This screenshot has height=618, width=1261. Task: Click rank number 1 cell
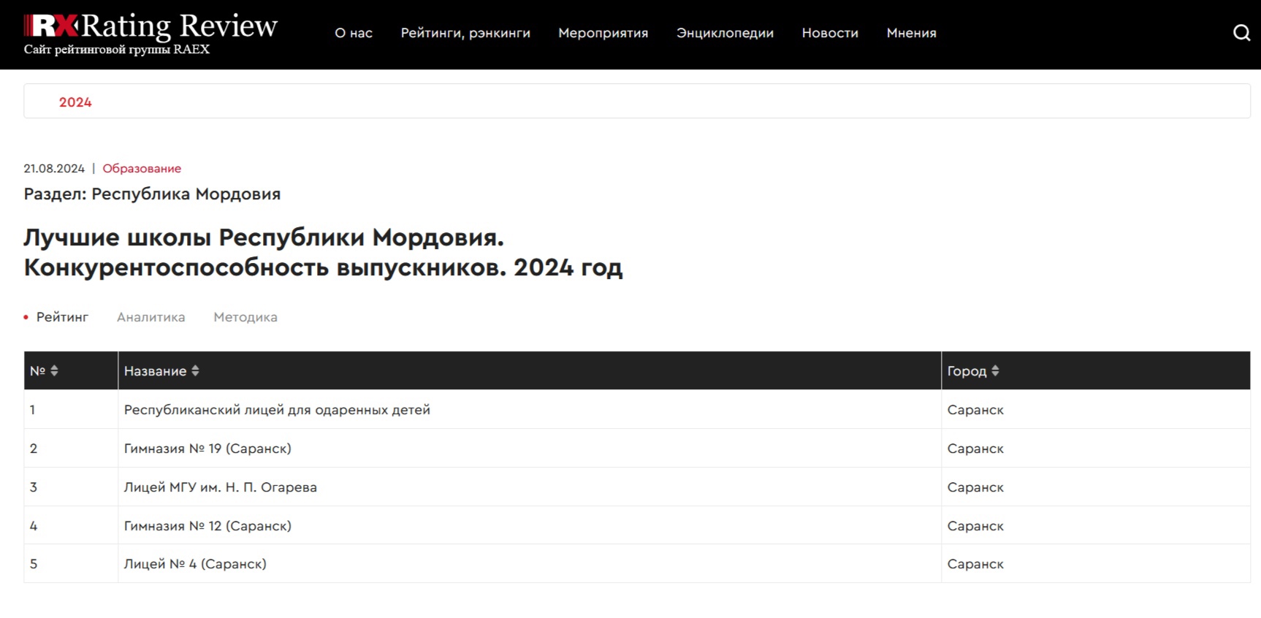pyautogui.click(x=71, y=410)
